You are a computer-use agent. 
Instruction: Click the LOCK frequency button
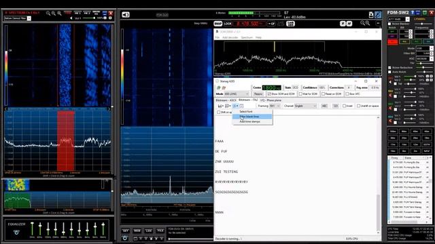[x=228, y=24]
